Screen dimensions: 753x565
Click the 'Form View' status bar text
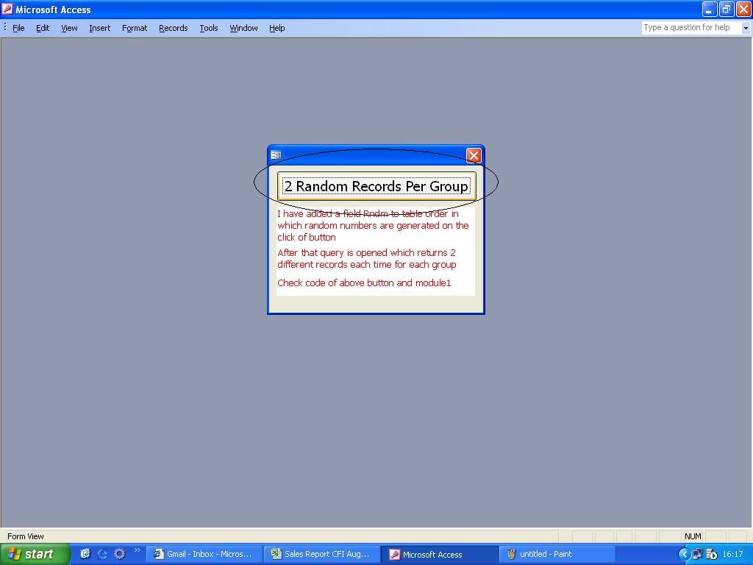coord(26,536)
